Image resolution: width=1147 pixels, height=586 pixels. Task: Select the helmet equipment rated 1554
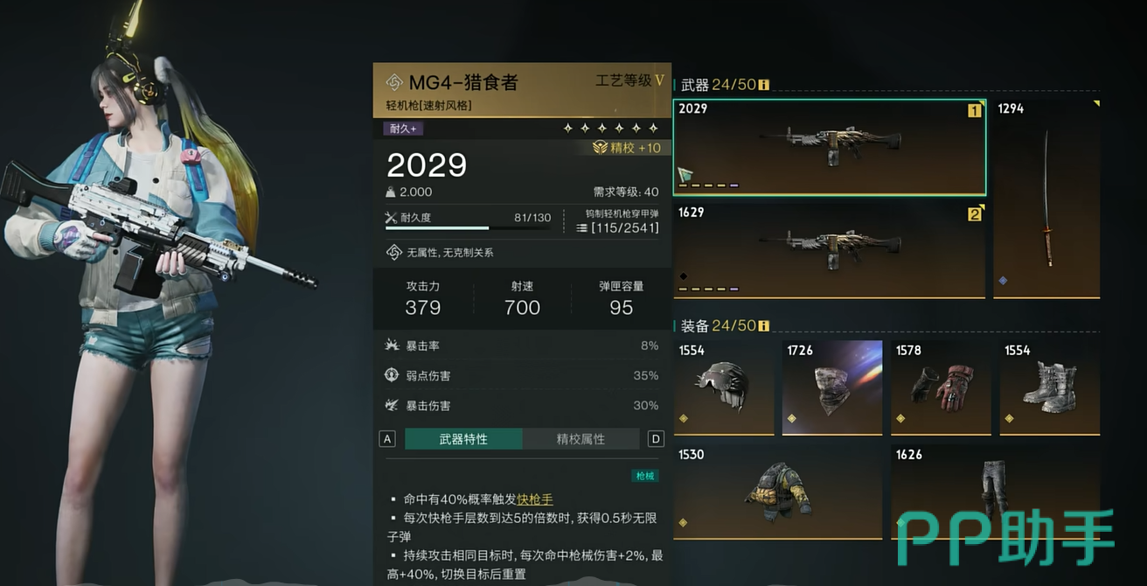(x=724, y=387)
